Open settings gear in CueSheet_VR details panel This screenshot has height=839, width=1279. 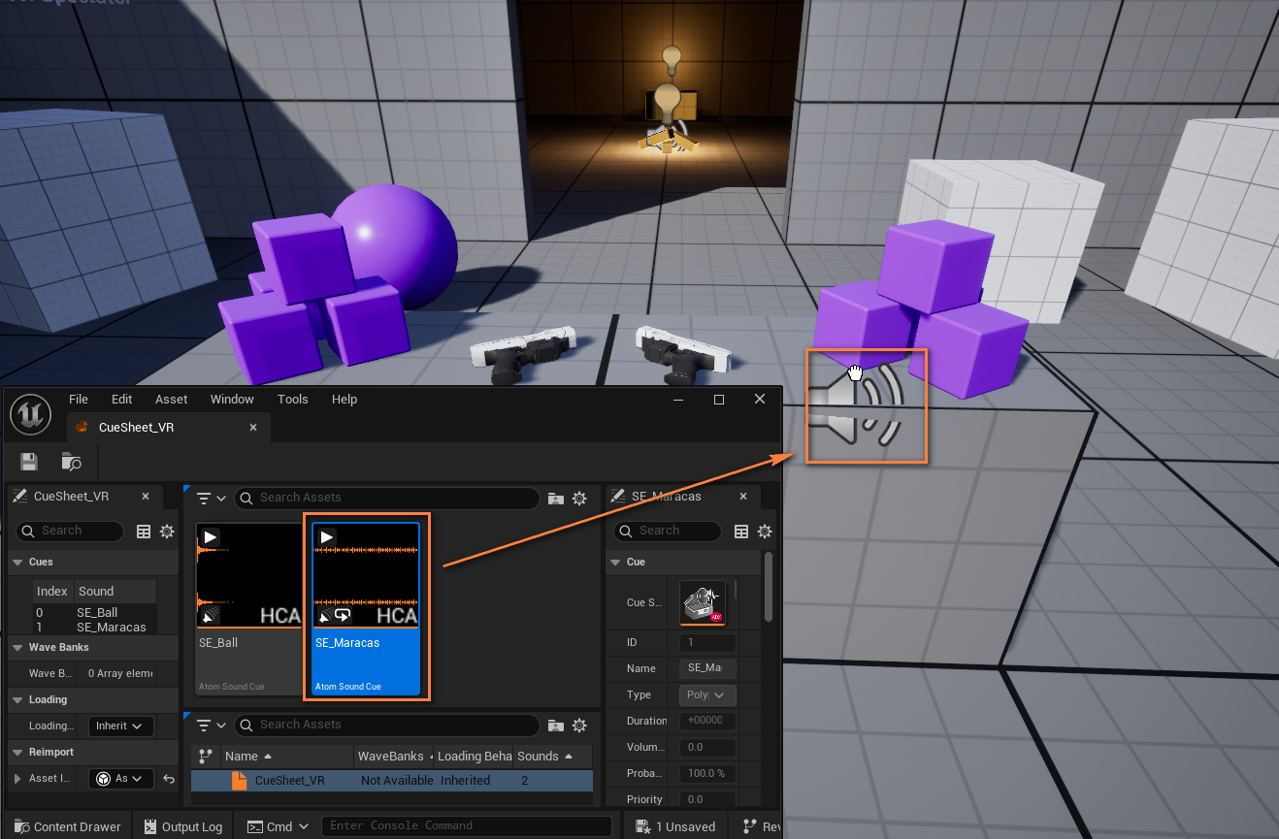point(167,532)
